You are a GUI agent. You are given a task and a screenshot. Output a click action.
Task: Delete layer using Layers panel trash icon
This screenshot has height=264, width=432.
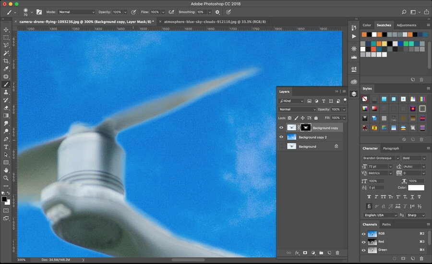337,252
